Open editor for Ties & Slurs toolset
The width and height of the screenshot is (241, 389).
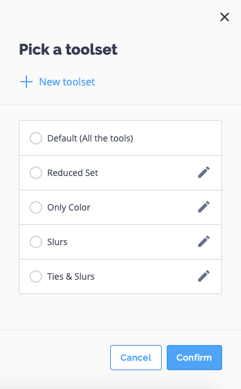[x=204, y=276]
